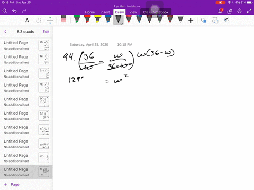Add a new pen with plus
The image size is (254, 190).
pos(190,21)
